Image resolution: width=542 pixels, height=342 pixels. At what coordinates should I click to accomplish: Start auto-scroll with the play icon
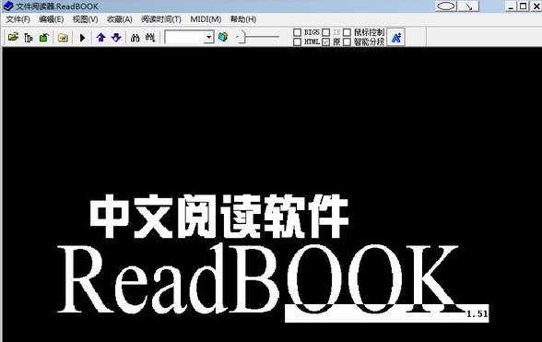coord(82,38)
